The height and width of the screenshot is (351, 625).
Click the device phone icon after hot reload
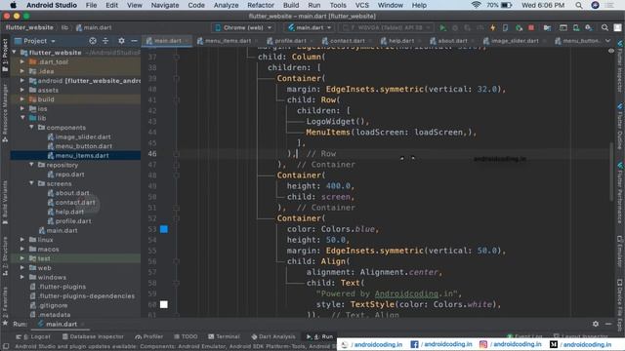506,28
